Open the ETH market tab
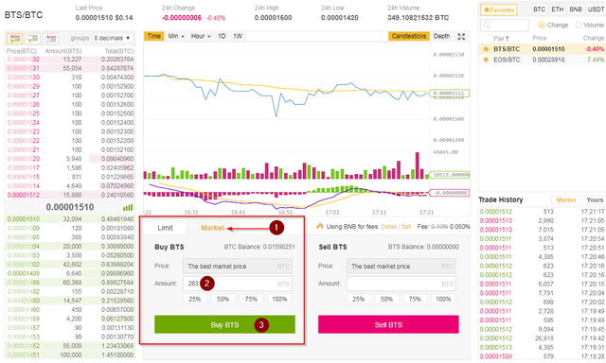 point(558,9)
